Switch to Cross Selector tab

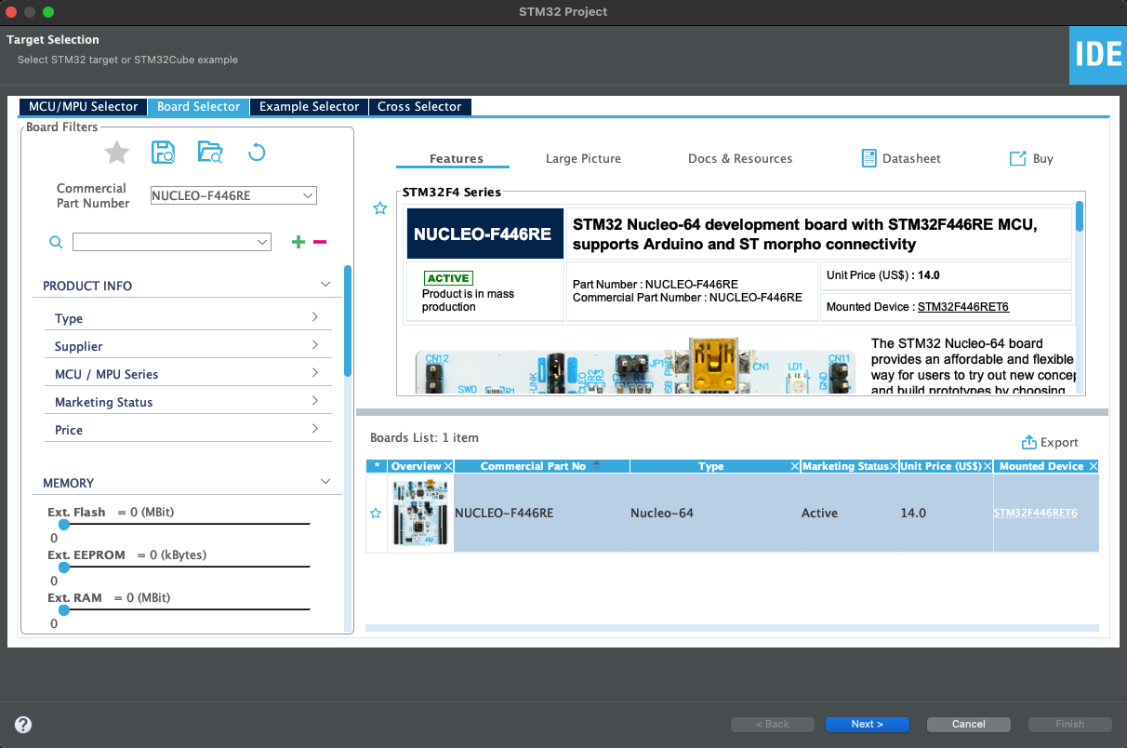pos(419,106)
